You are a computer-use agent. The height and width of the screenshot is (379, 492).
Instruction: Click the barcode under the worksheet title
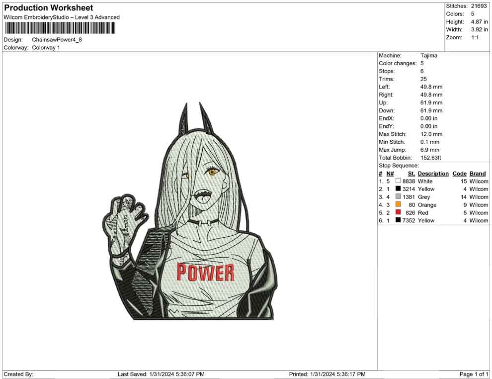pyautogui.click(x=60, y=28)
